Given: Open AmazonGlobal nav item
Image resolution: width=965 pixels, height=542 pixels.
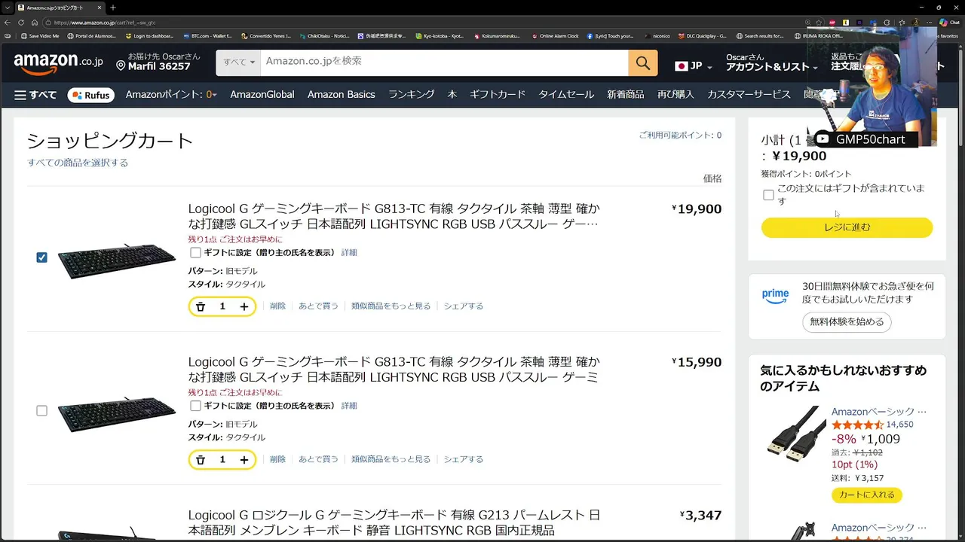Looking at the screenshot, I should click(262, 95).
